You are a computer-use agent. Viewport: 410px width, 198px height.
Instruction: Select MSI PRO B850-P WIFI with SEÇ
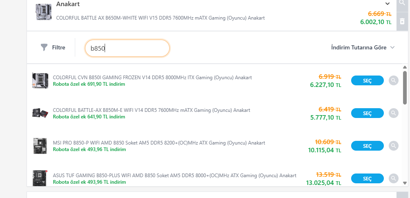pyautogui.click(x=367, y=146)
